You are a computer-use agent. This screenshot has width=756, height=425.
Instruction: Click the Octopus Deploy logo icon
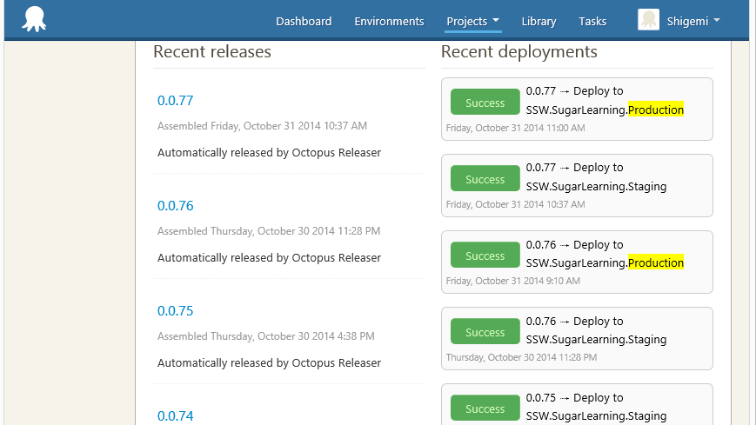(34, 20)
